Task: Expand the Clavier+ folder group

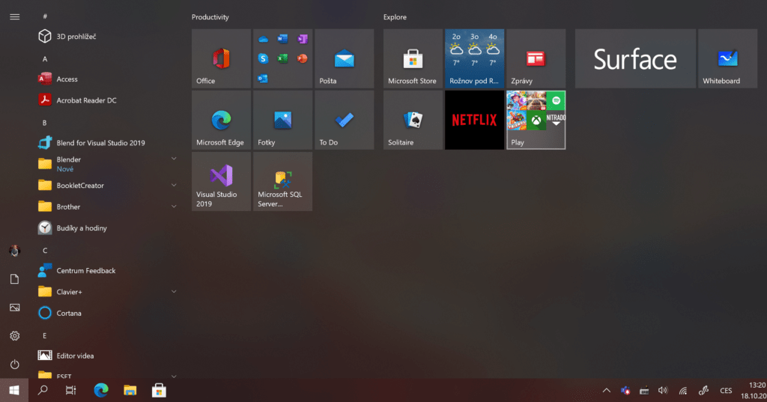Action: pyautogui.click(x=174, y=291)
